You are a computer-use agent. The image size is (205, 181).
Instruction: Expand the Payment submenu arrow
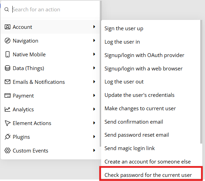(x=94, y=95)
